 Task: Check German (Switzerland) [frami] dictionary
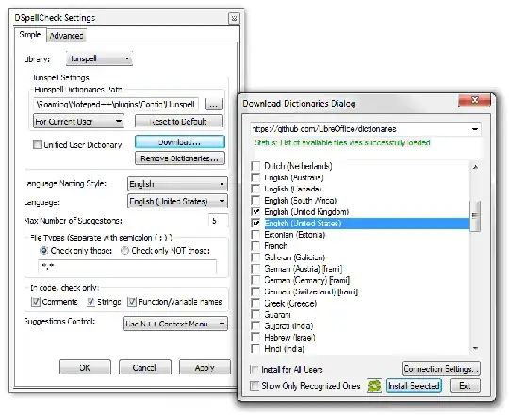click(x=255, y=291)
